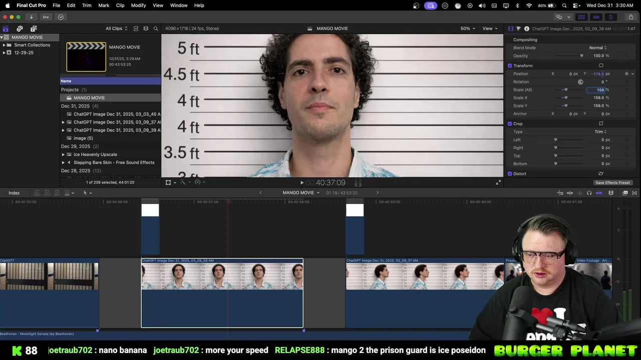Screen dimensions: 641x360
Task: Open the Crop Type Trim dropdown
Action: (600, 131)
